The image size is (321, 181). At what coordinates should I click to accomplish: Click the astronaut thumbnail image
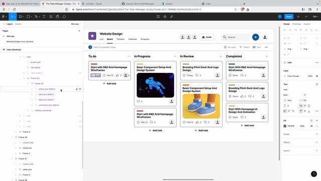tap(155, 85)
